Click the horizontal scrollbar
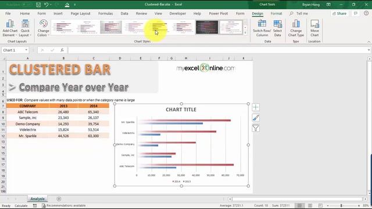 pos(297,199)
